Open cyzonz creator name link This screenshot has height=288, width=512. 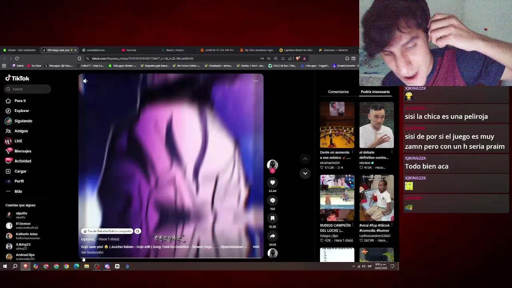point(88,239)
